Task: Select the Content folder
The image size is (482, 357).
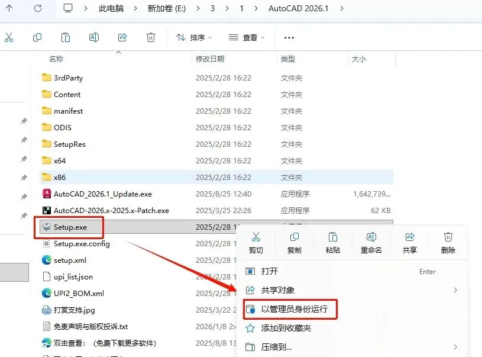Action: coord(216,95)
